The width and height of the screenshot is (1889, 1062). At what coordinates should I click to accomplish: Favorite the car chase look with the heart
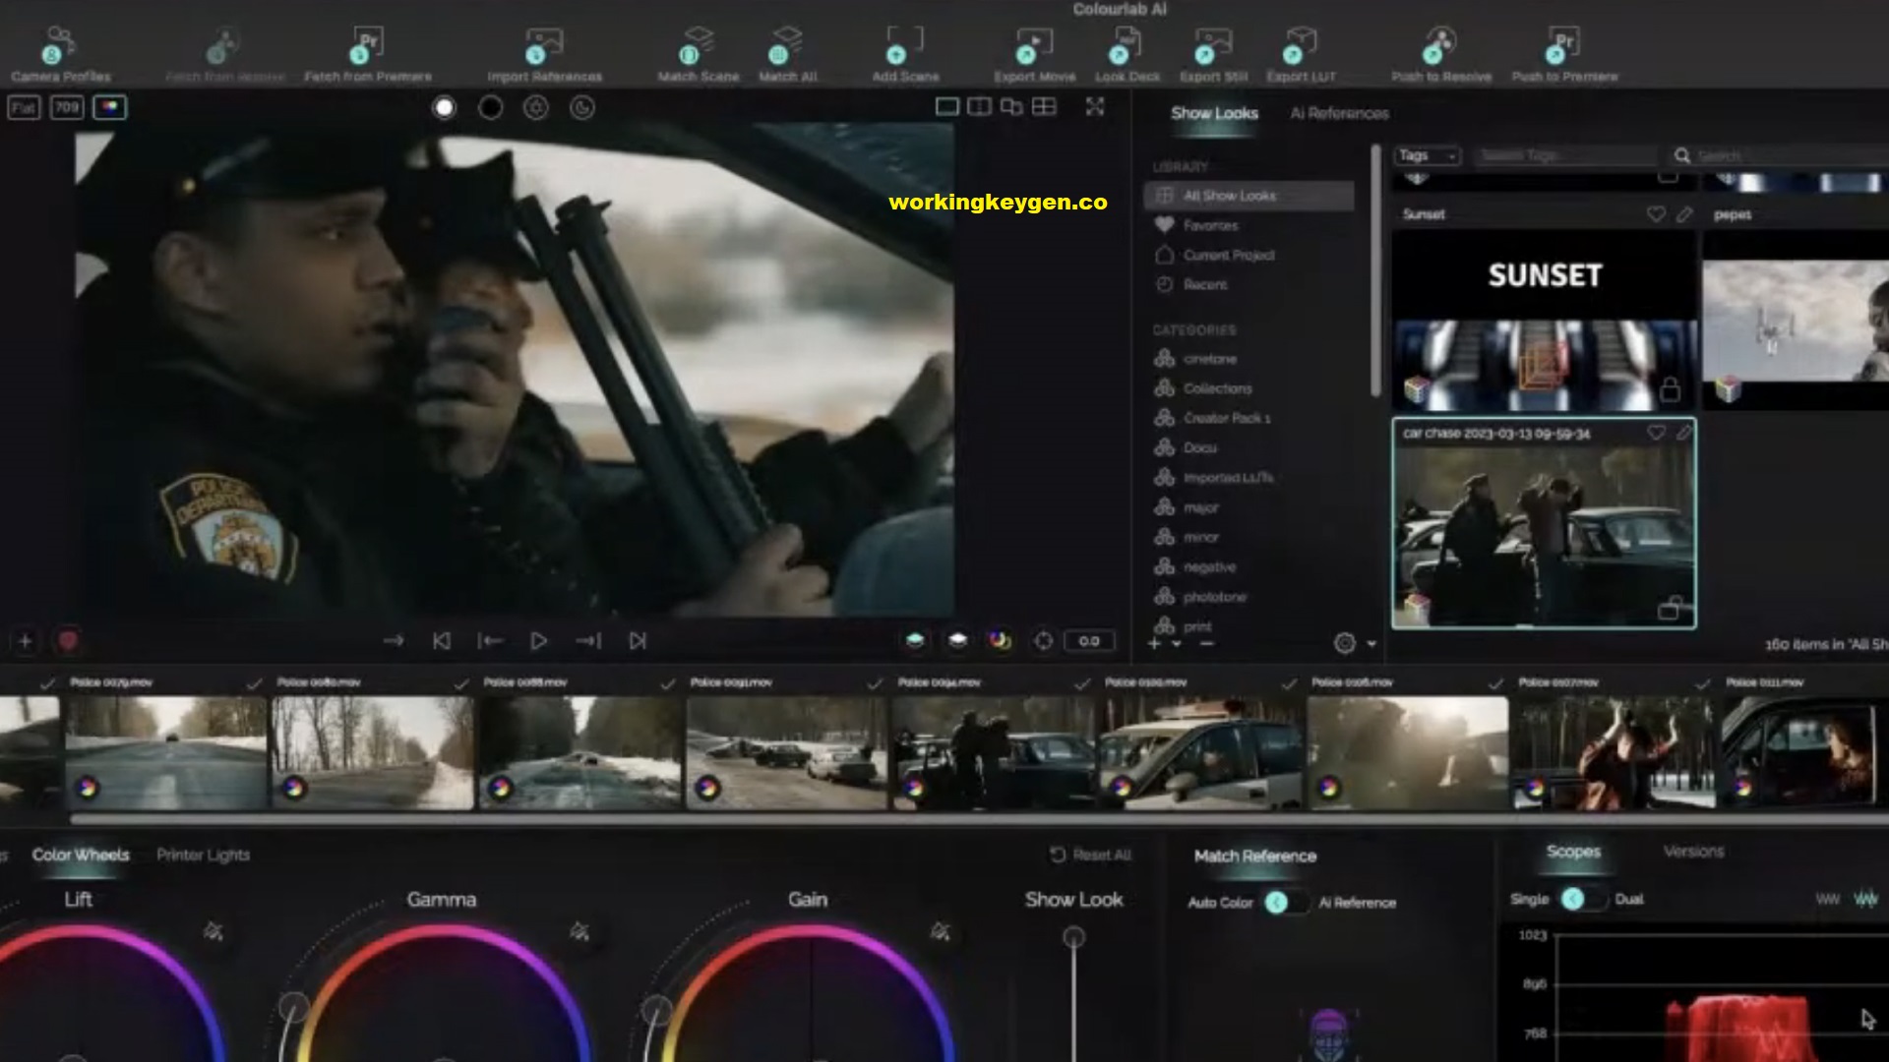click(1657, 432)
